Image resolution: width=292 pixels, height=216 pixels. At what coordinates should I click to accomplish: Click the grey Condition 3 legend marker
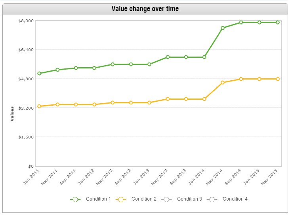166,199
